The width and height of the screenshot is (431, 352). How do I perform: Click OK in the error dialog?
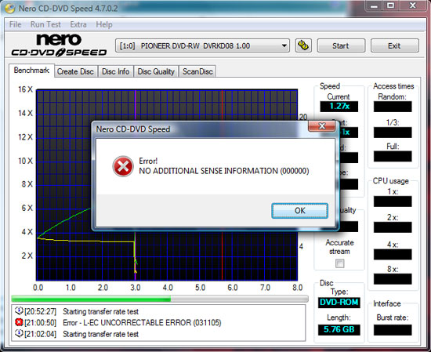point(299,211)
